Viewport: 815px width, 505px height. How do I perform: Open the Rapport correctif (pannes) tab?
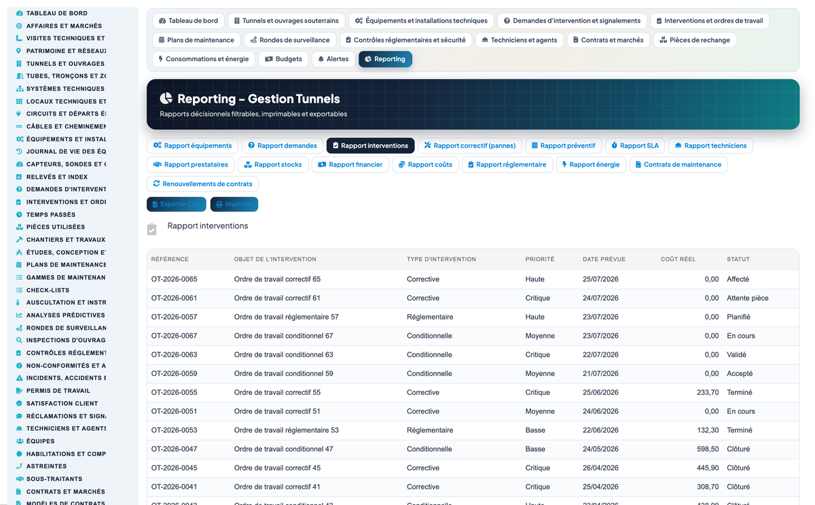tap(469, 145)
